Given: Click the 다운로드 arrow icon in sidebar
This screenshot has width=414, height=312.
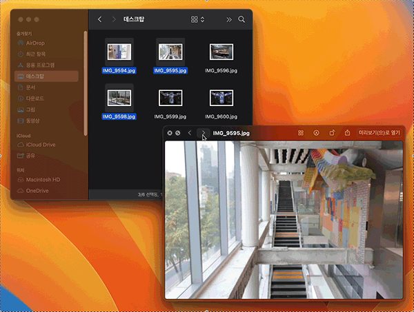Looking at the screenshot, I should click(x=21, y=98).
